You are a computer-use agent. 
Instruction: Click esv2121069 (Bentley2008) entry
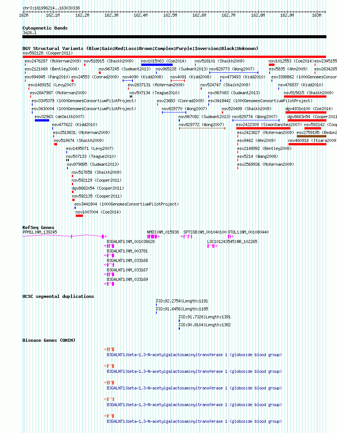[52, 69]
